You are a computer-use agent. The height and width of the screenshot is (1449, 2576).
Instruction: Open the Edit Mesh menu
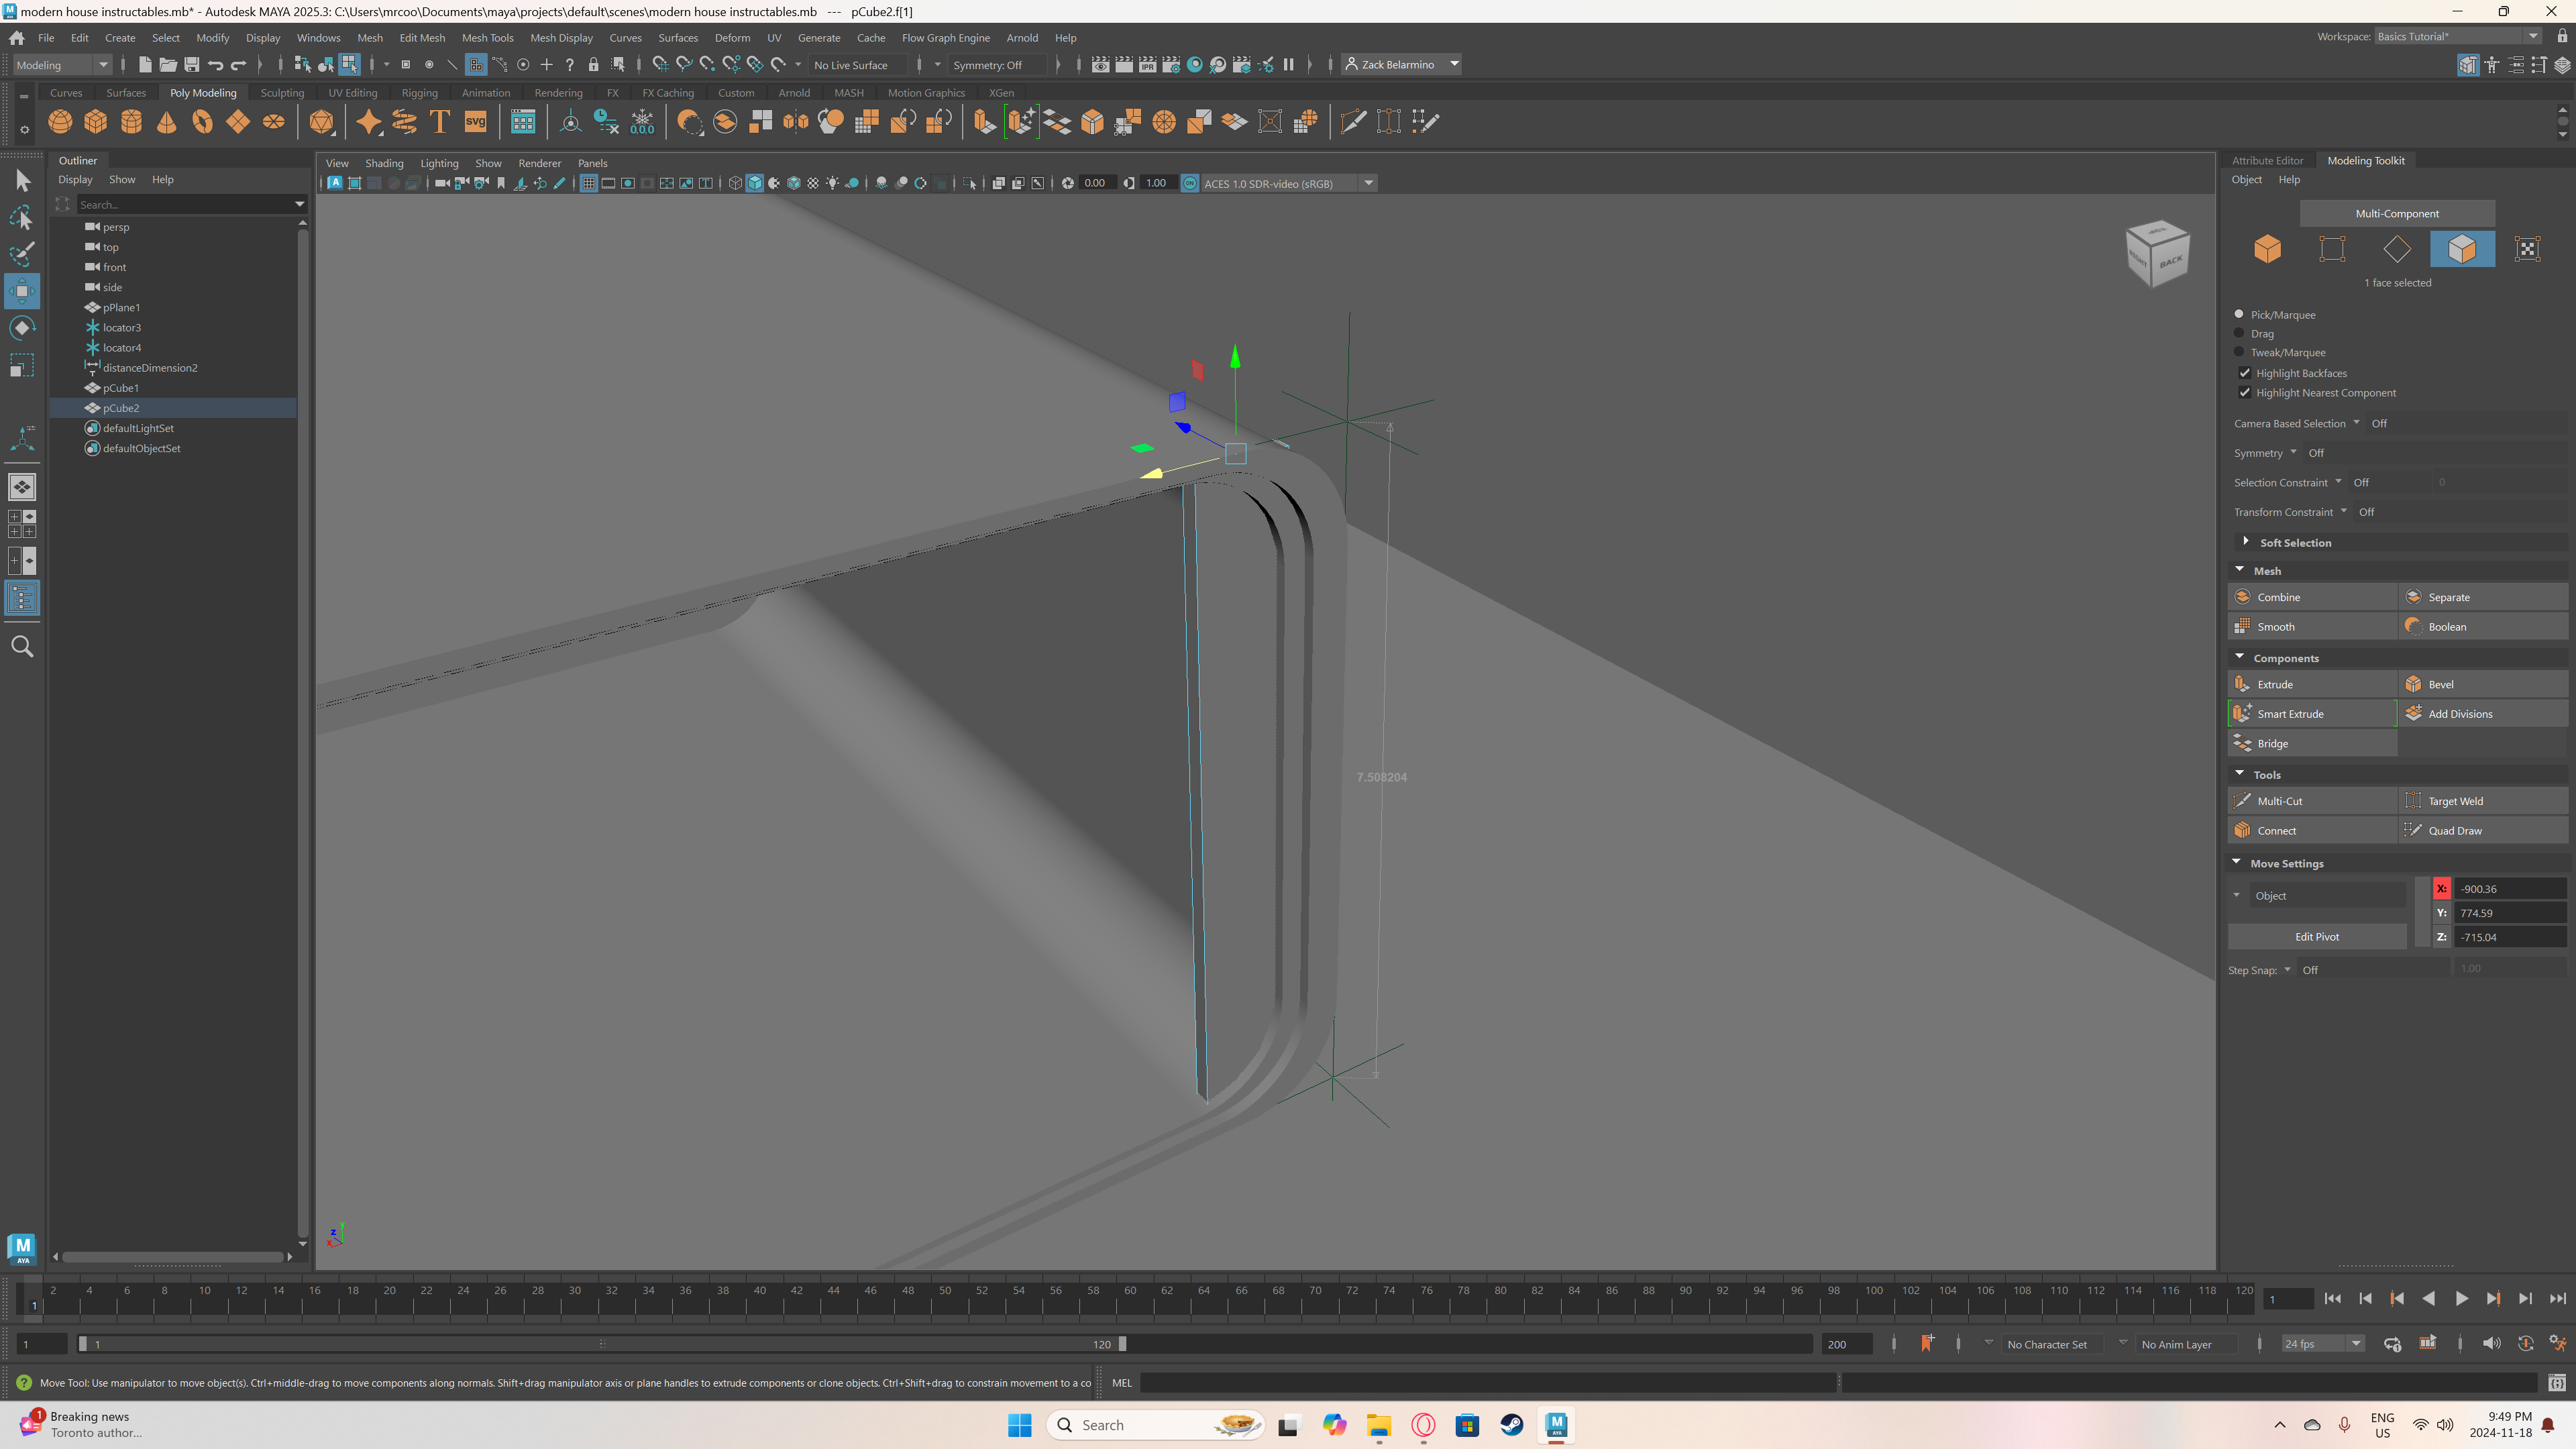point(422,38)
